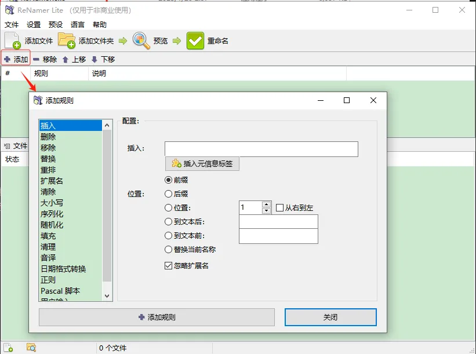Open the 设置 menu
The image size is (476, 354).
[34, 24]
